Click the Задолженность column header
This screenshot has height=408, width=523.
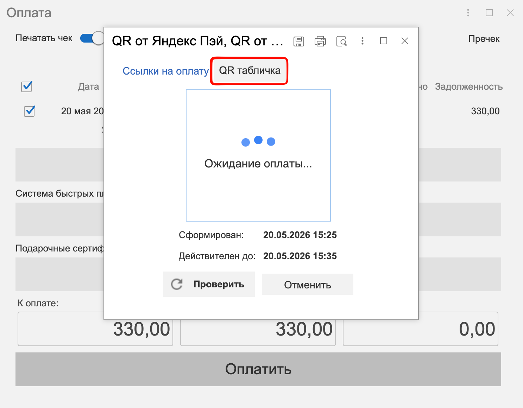click(x=469, y=87)
